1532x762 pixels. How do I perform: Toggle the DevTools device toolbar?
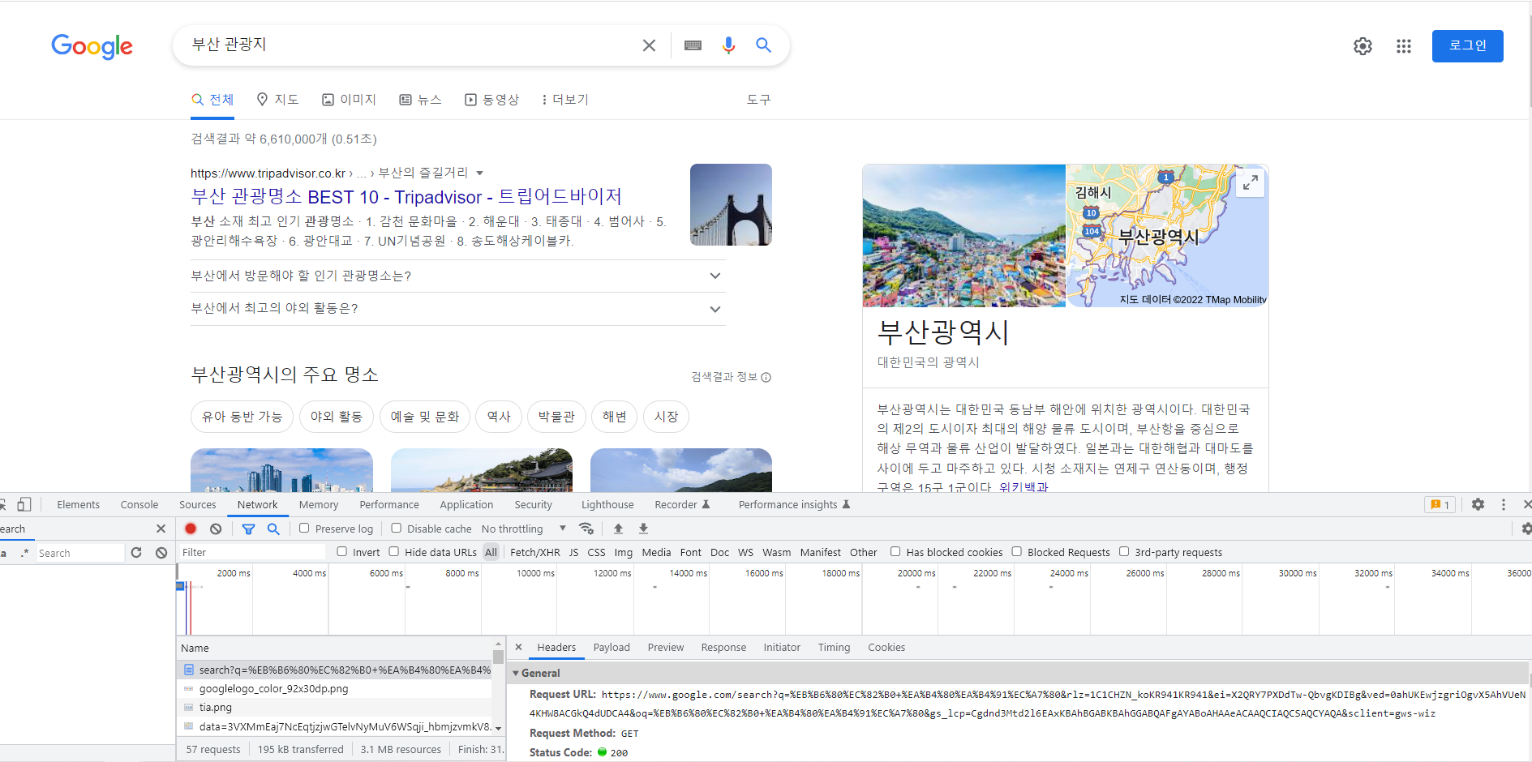tap(24, 504)
